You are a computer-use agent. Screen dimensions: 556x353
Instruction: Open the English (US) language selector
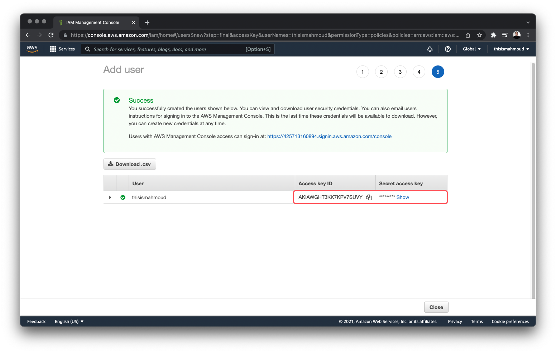tap(69, 322)
